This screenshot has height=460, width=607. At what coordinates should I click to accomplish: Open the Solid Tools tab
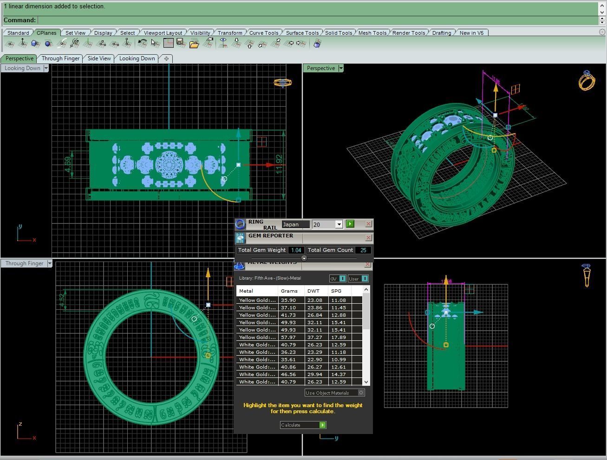pos(339,33)
